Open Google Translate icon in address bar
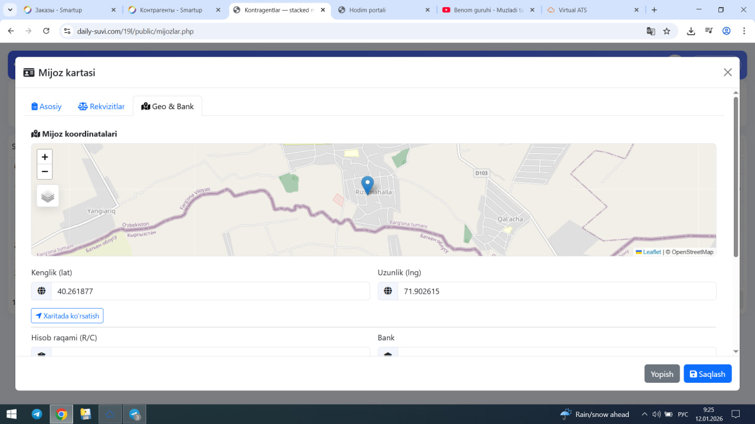This screenshot has width=755, height=424. [x=651, y=31]
